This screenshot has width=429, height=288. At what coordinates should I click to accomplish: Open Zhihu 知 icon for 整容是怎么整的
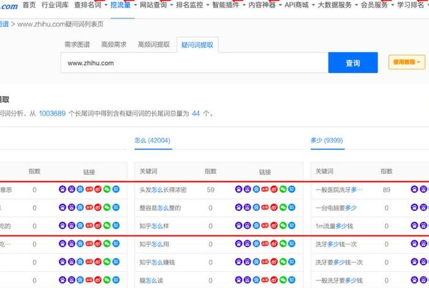pyautogui.click(x=292, y=207)
